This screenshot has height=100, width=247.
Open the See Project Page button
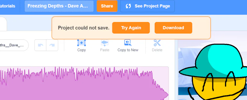tap(147, 6)
